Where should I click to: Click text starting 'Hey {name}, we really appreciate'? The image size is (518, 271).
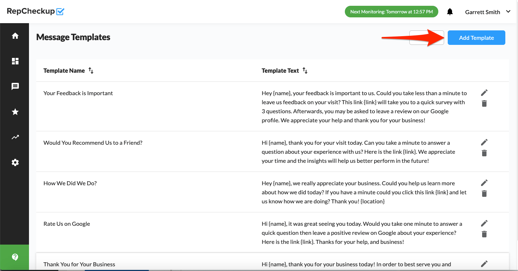(x=364, y=192)
